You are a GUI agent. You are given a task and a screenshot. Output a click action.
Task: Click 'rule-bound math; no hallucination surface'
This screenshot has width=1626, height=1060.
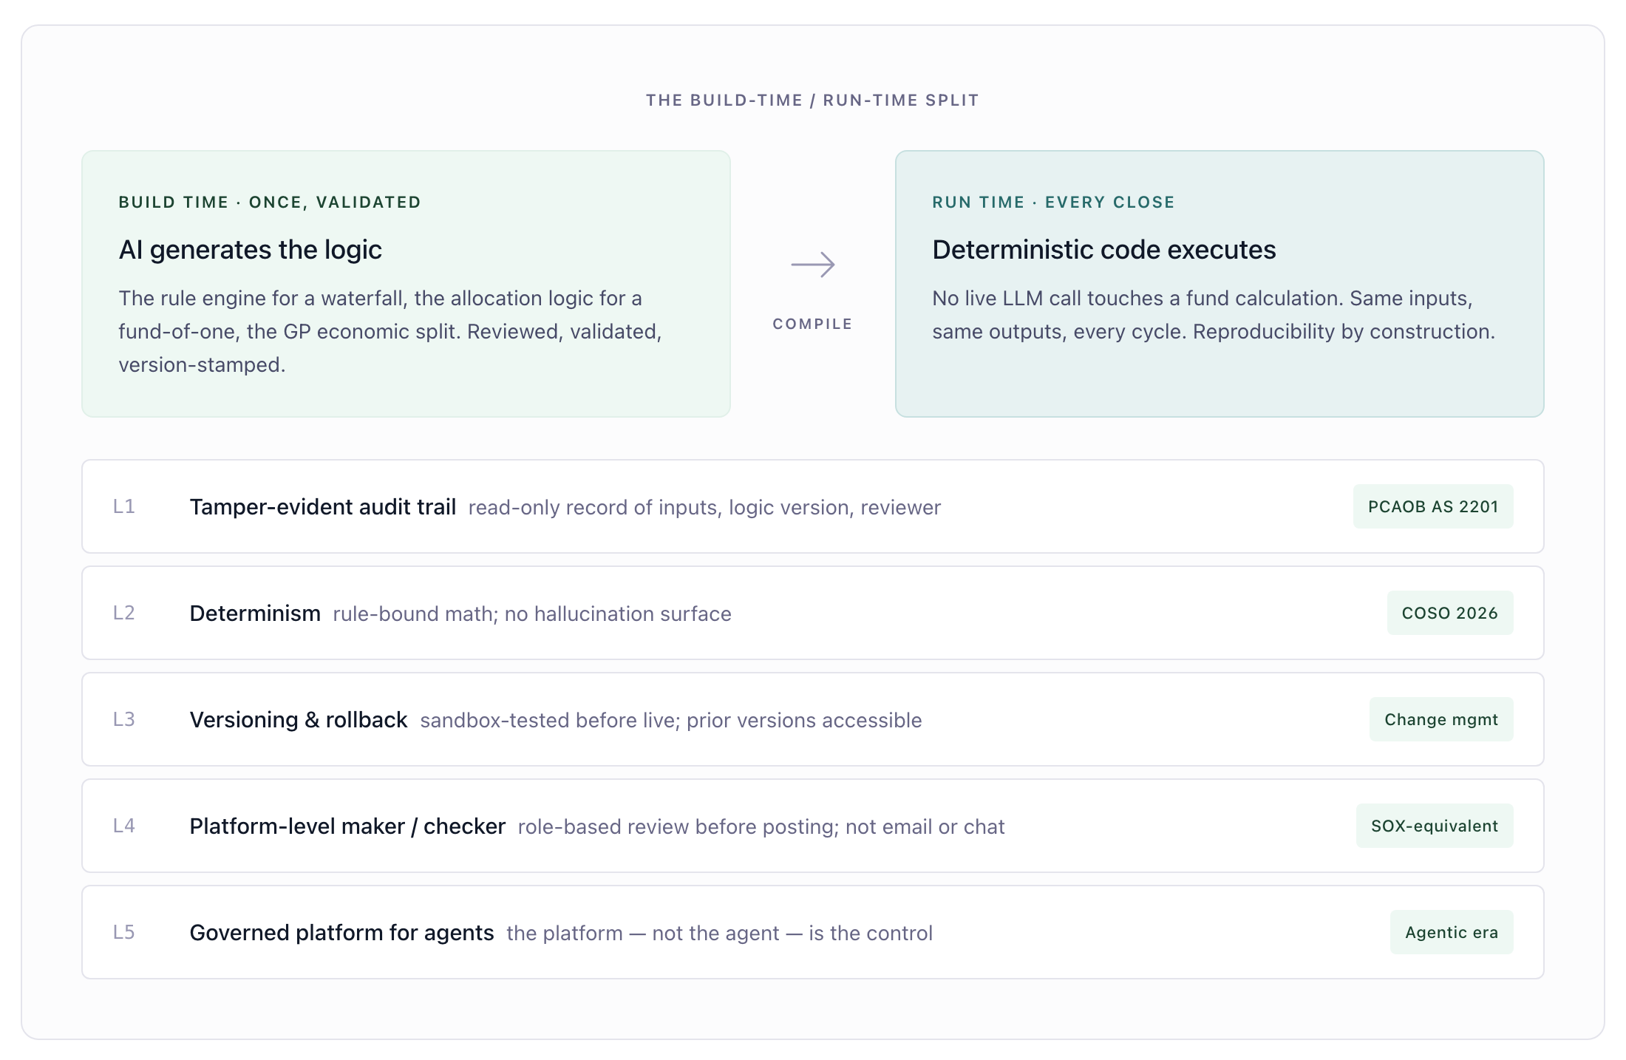click(x=532, y=614)
